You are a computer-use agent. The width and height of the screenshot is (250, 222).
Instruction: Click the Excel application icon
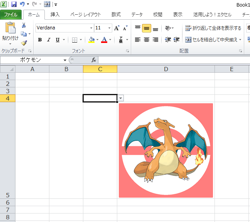[3, 4]
